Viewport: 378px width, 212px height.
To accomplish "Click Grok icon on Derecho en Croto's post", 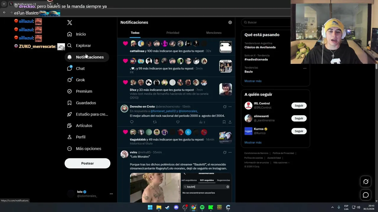I will click(x=225, y=107).
